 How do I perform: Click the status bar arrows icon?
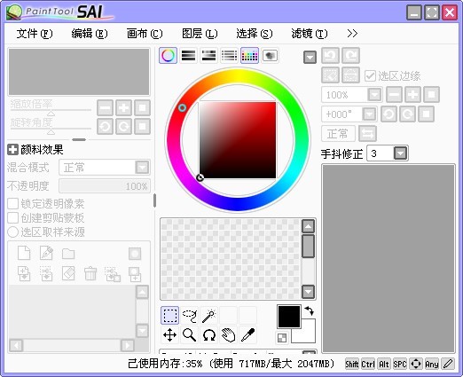(416, 364)
